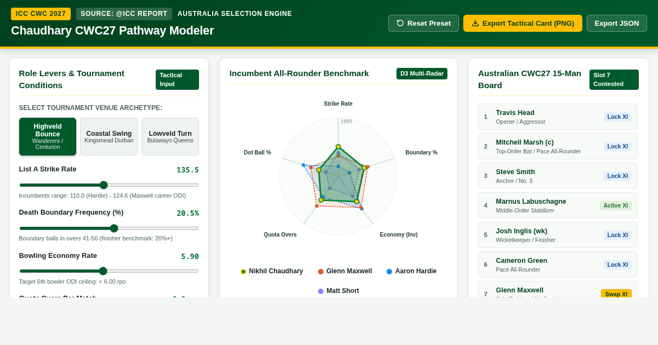Click the Economy (Inv) radar axis label

[x=399, y=234]
